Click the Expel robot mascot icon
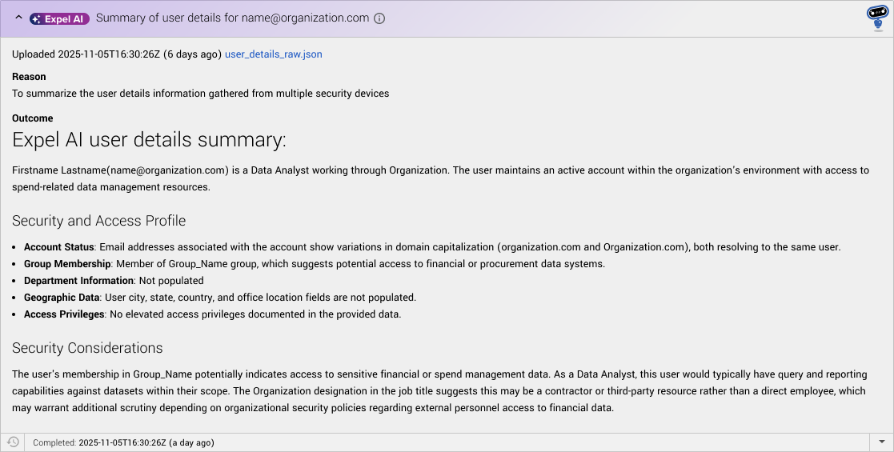 (877, 18)
